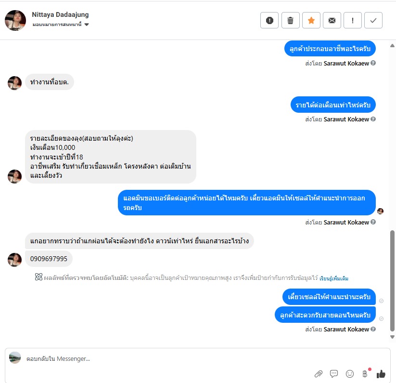Screen dimensions: 396x383
Task: Click the scroll down arrow of chat
Action: (392, 337)
